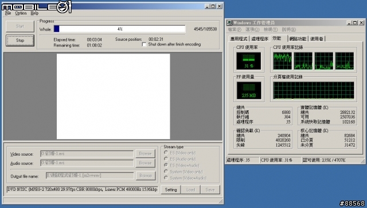The height and width of the screenshot is (208, 367).
Task: Select the System (Video+Audio) stream type
Action: pyautogui.click(x=166, y=178)
